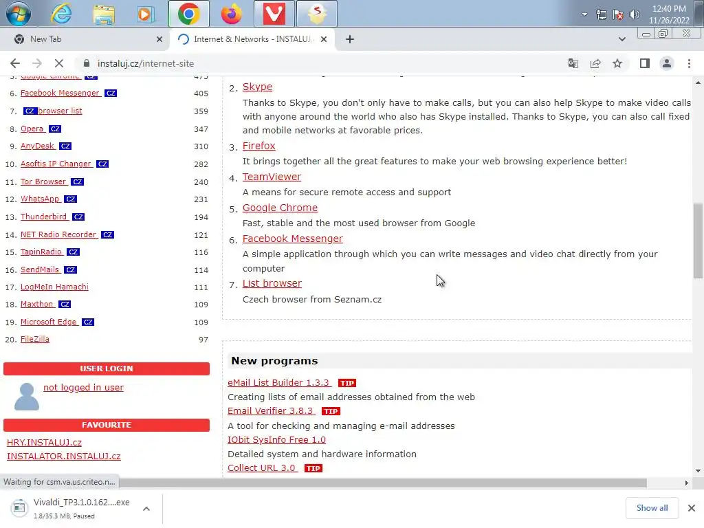Click Show all downloads button
The width and height of the screenshot is (704, 528).
point(652,508)
